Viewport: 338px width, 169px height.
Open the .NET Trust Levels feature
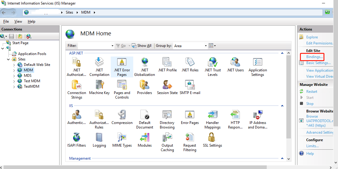click(213, 67)
